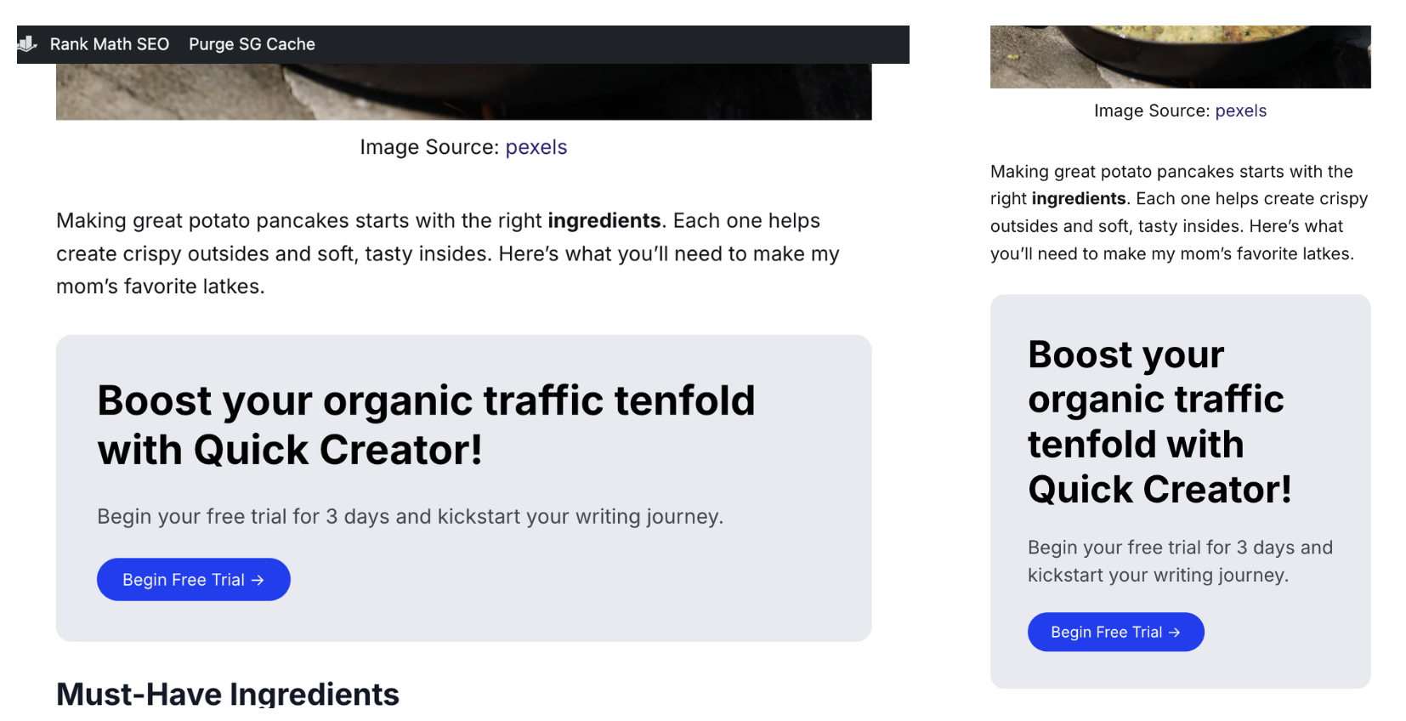The image size is (1406, 721).
Task: Click bold "ingredients" in the narrow paragraph
Action: tap(1078, 199)
